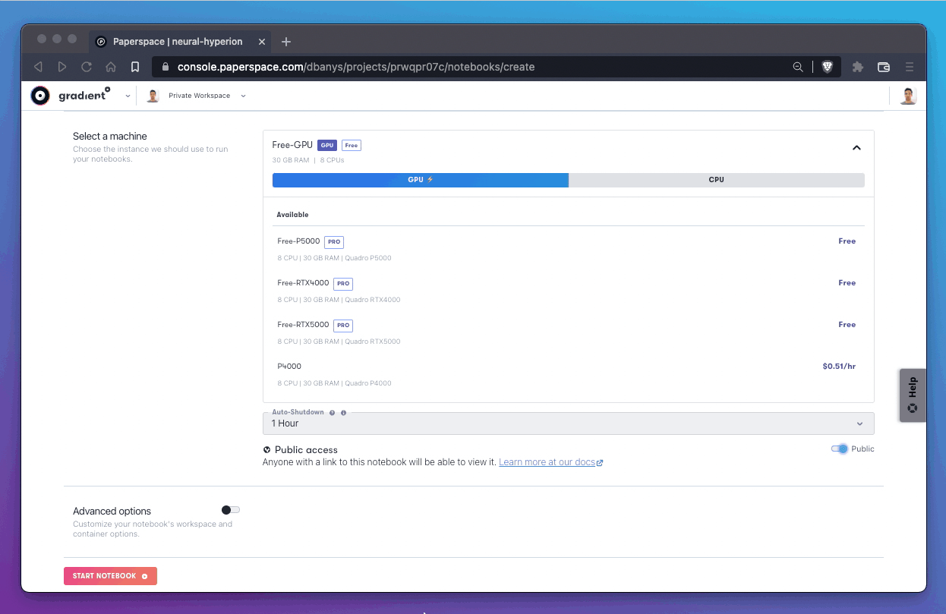Click the zoom icon in the address bar

pos(797,67)
